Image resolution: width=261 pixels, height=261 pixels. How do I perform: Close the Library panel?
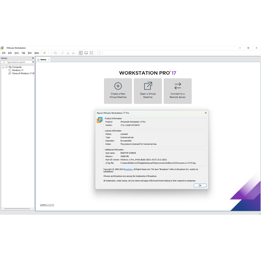(x=33, y=58)
